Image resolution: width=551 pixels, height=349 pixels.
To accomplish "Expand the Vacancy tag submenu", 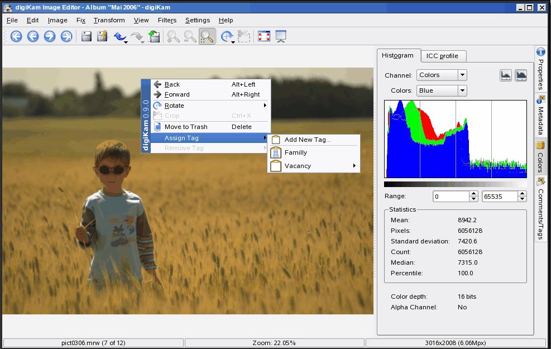I will (313, 166).
